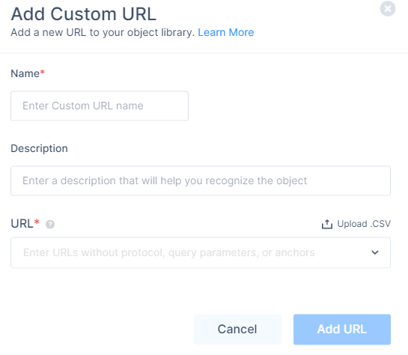Click inside the URL entry field
Viewport: 408px width, 355px height.
pos(201,252)
